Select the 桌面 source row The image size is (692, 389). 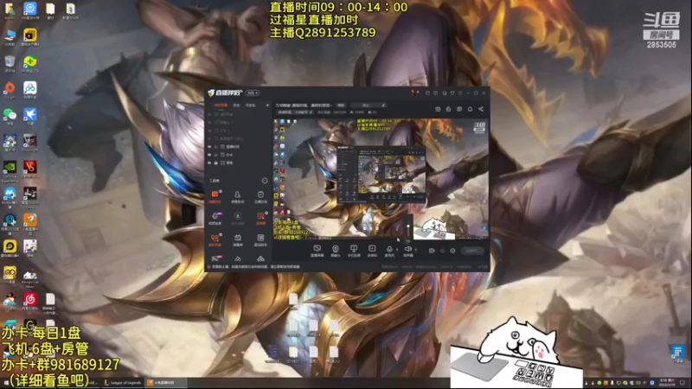pos(239,163)
